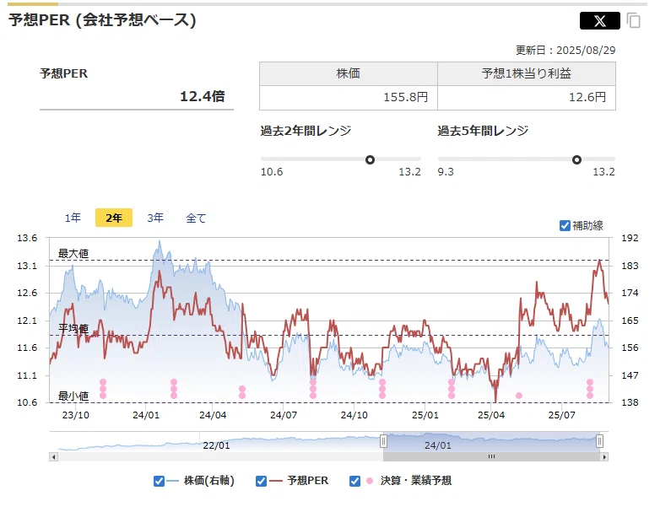Select the 1年 range tab
671x512 pixels.
pyautogui.click(x=73, y=218)
